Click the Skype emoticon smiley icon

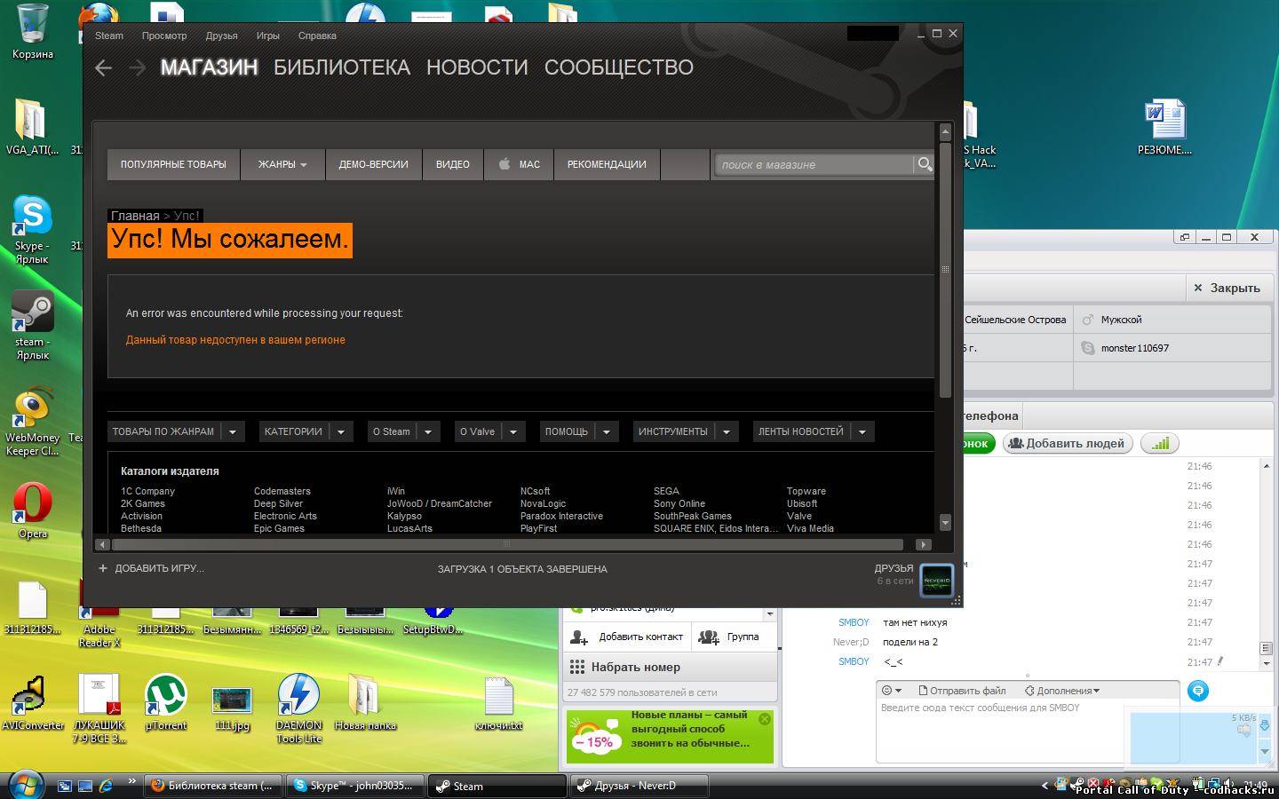(886, 690)
